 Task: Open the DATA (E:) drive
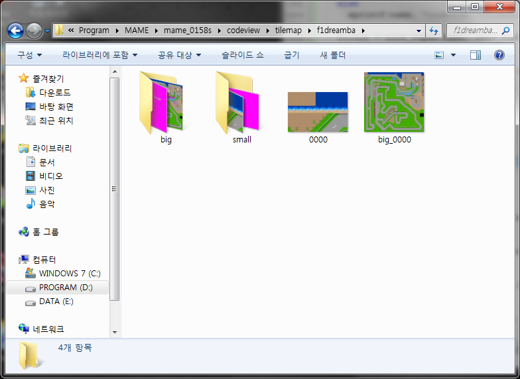click(x=56, y=301)
